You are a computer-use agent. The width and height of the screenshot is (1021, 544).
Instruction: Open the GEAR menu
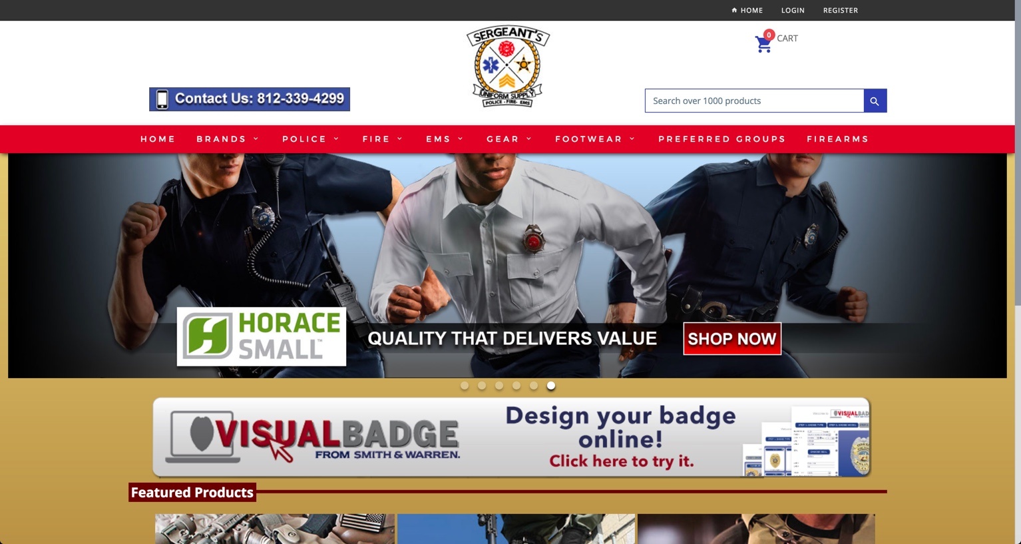tap(503, 139)
